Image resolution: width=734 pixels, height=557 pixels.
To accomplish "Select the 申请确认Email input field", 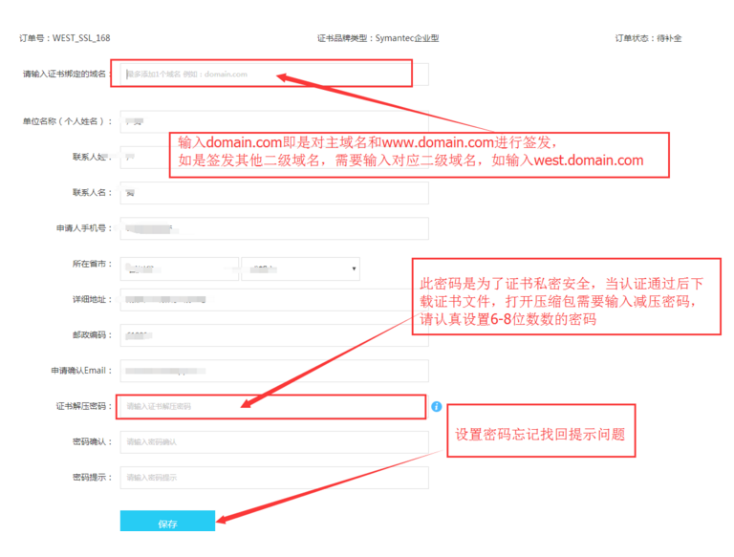I will pyautogui.click(x=273, y=371).
